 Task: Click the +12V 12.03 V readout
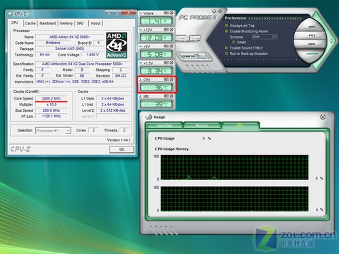click(x=157, y=38)
